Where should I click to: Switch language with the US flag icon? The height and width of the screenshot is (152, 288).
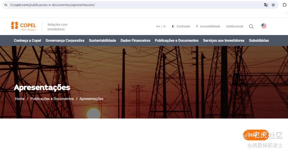264,26
